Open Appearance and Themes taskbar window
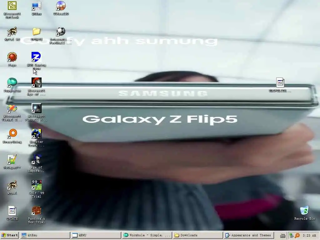The height and width of the screenshot is (240, 320). tap(249, 235)
